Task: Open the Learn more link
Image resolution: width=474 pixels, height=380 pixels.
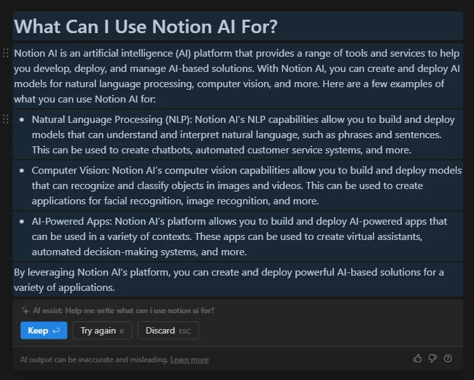Action: pos(189,360)
